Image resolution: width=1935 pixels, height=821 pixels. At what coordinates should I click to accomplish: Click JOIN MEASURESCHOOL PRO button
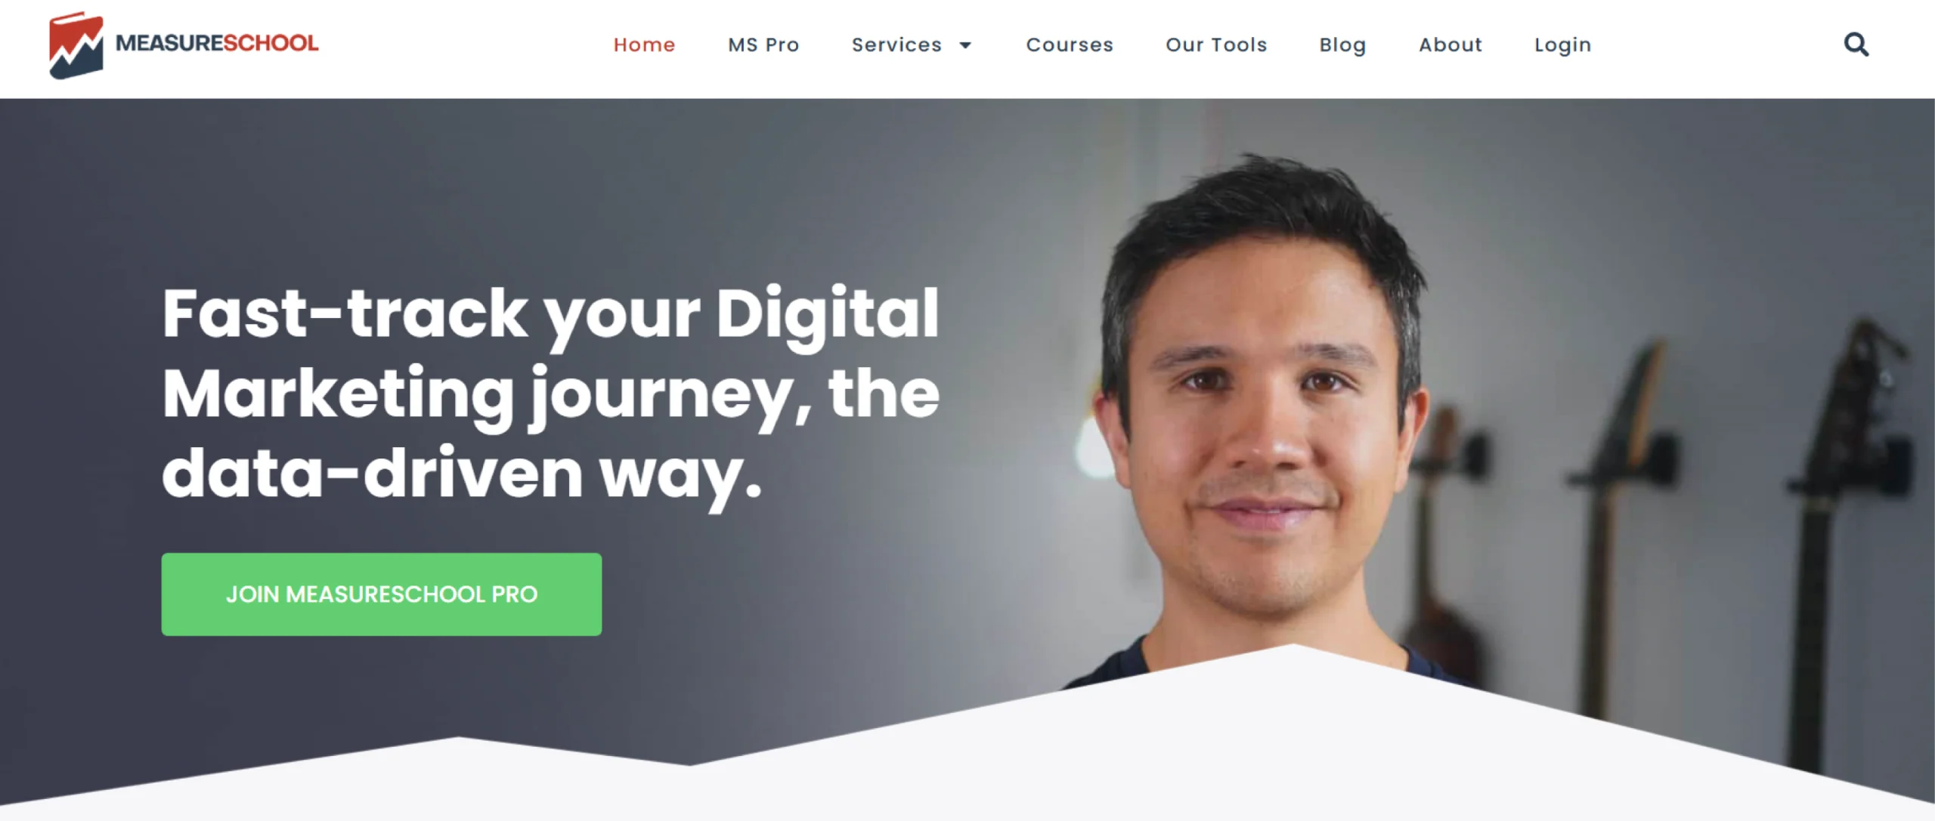[382, 594]
